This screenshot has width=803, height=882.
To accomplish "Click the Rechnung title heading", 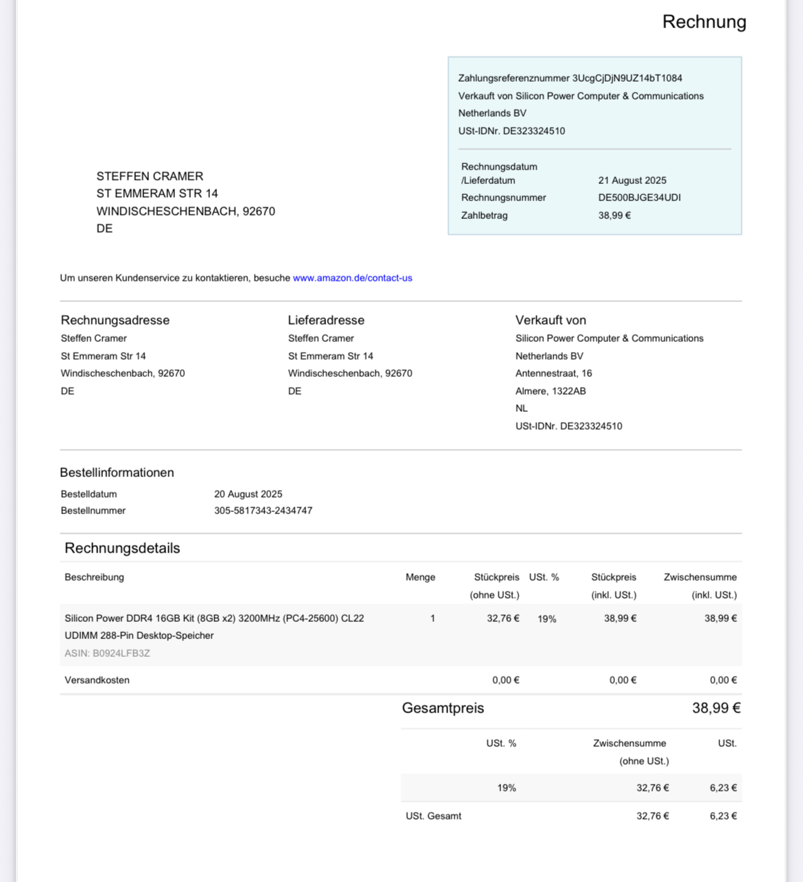I will click(703, 22).
